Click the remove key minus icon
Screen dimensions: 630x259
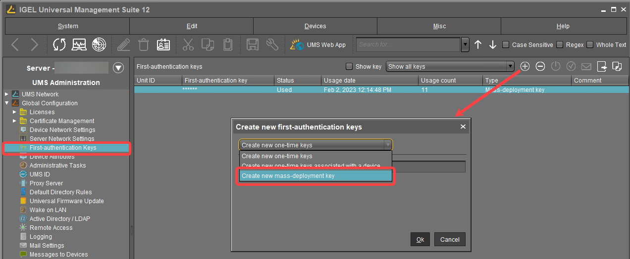tap(540, 66)
